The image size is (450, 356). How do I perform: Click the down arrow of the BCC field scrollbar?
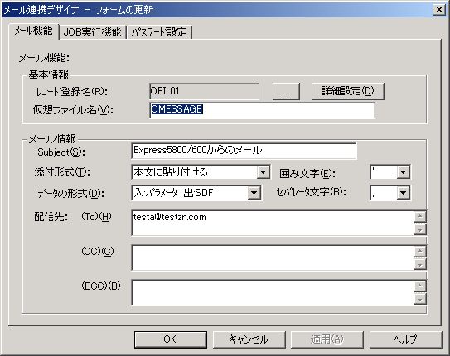(x=420, y=299)
